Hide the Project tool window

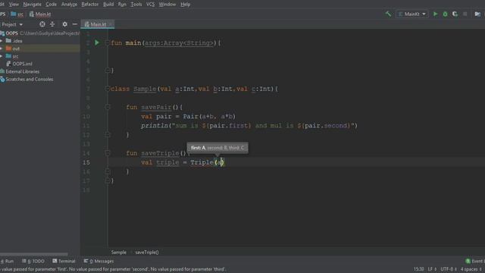(74, 24)
